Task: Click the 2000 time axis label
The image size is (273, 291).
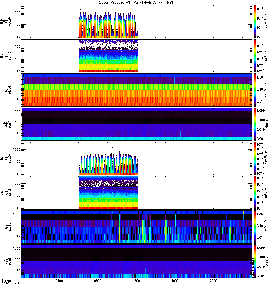Action: tap(214, 280)
